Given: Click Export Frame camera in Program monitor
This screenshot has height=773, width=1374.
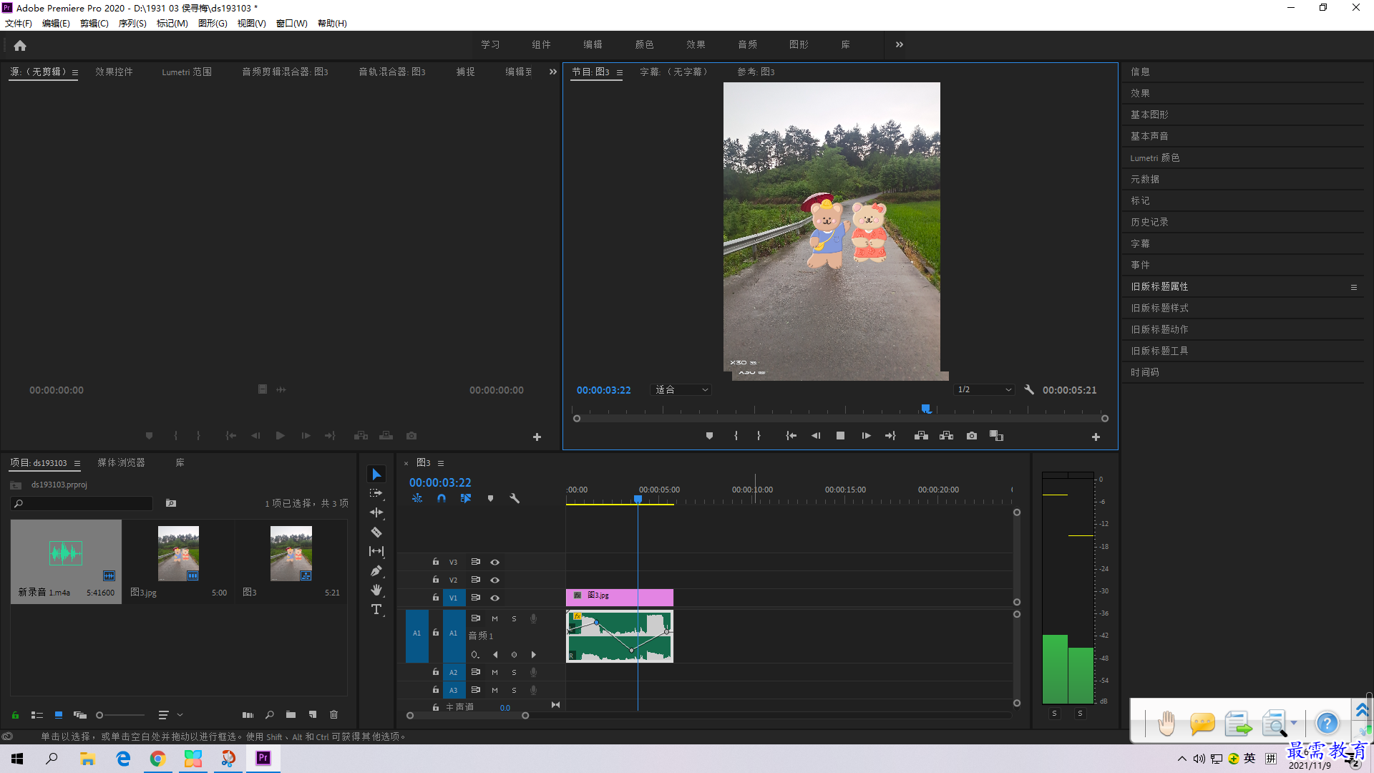Looking at the screenshot, I should [972, 436].
